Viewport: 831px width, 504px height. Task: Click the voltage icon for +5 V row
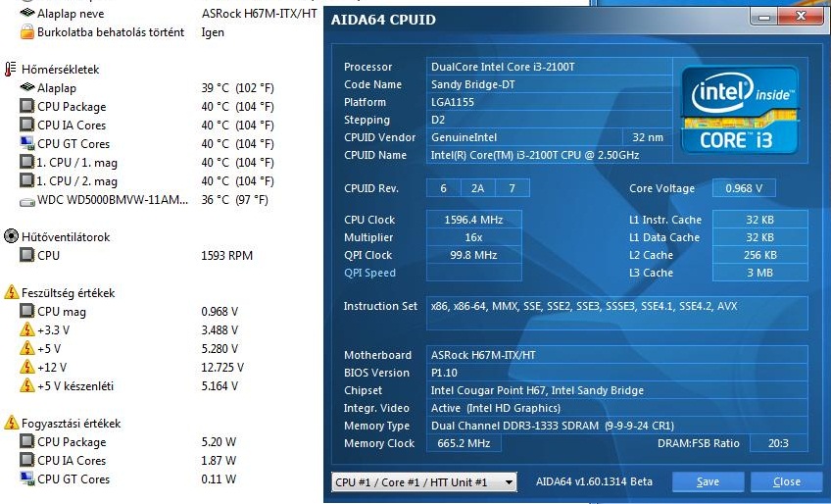click(x=27, y=348)
